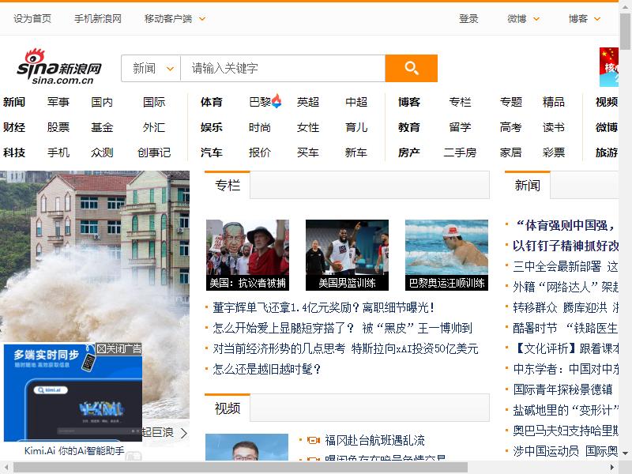The image size is (632, 474).
Task: Open the 读书 navigation item
Action: (x=554, y=127)
